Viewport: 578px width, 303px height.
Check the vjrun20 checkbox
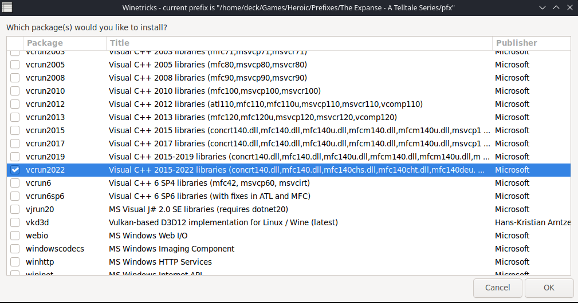point(15,209)
